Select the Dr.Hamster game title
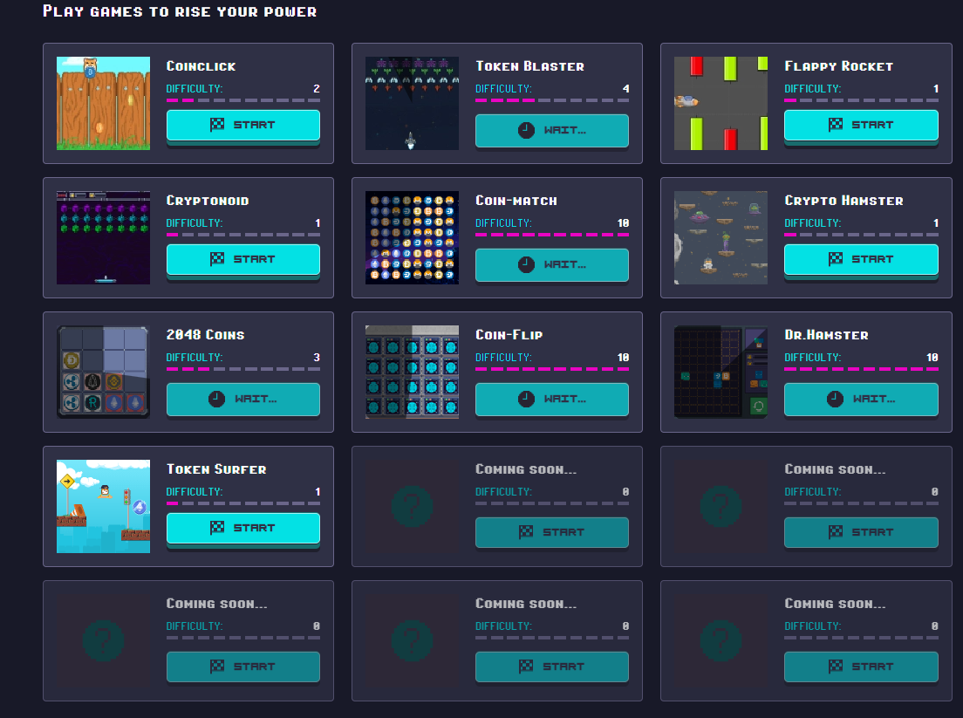The width and height of the screenshot is (963, 718). pos(826,335)
